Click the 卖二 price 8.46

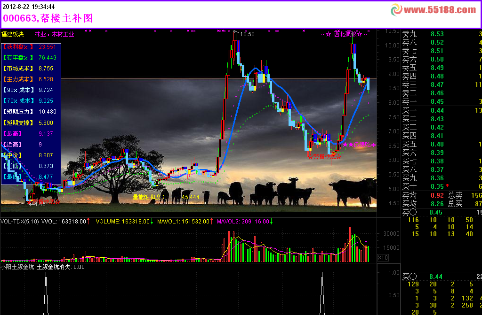pyautogui.click(x=437, y=93)
